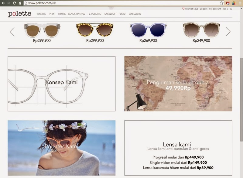The width and height of the screenshot is (243, 178).
Task: Open Wishlist Saya link
Action: (x=190, y=9)
